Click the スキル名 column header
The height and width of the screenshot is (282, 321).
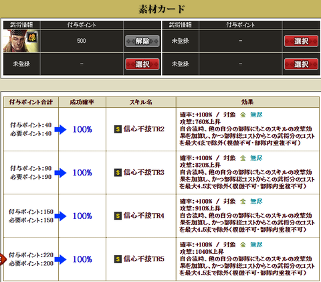[141, 102]
